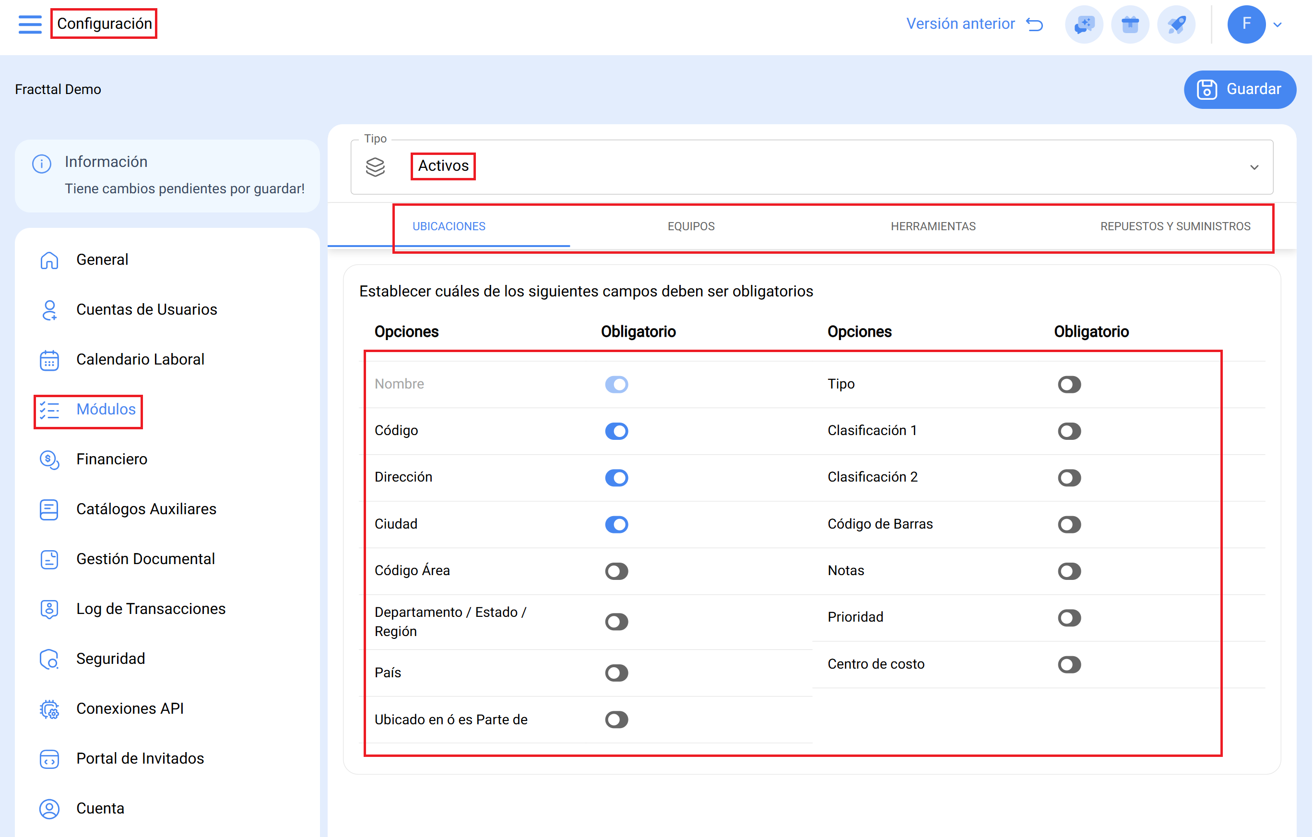
Task: Disable the Código obligatory toggle
Action: click(x=616, y=431)
